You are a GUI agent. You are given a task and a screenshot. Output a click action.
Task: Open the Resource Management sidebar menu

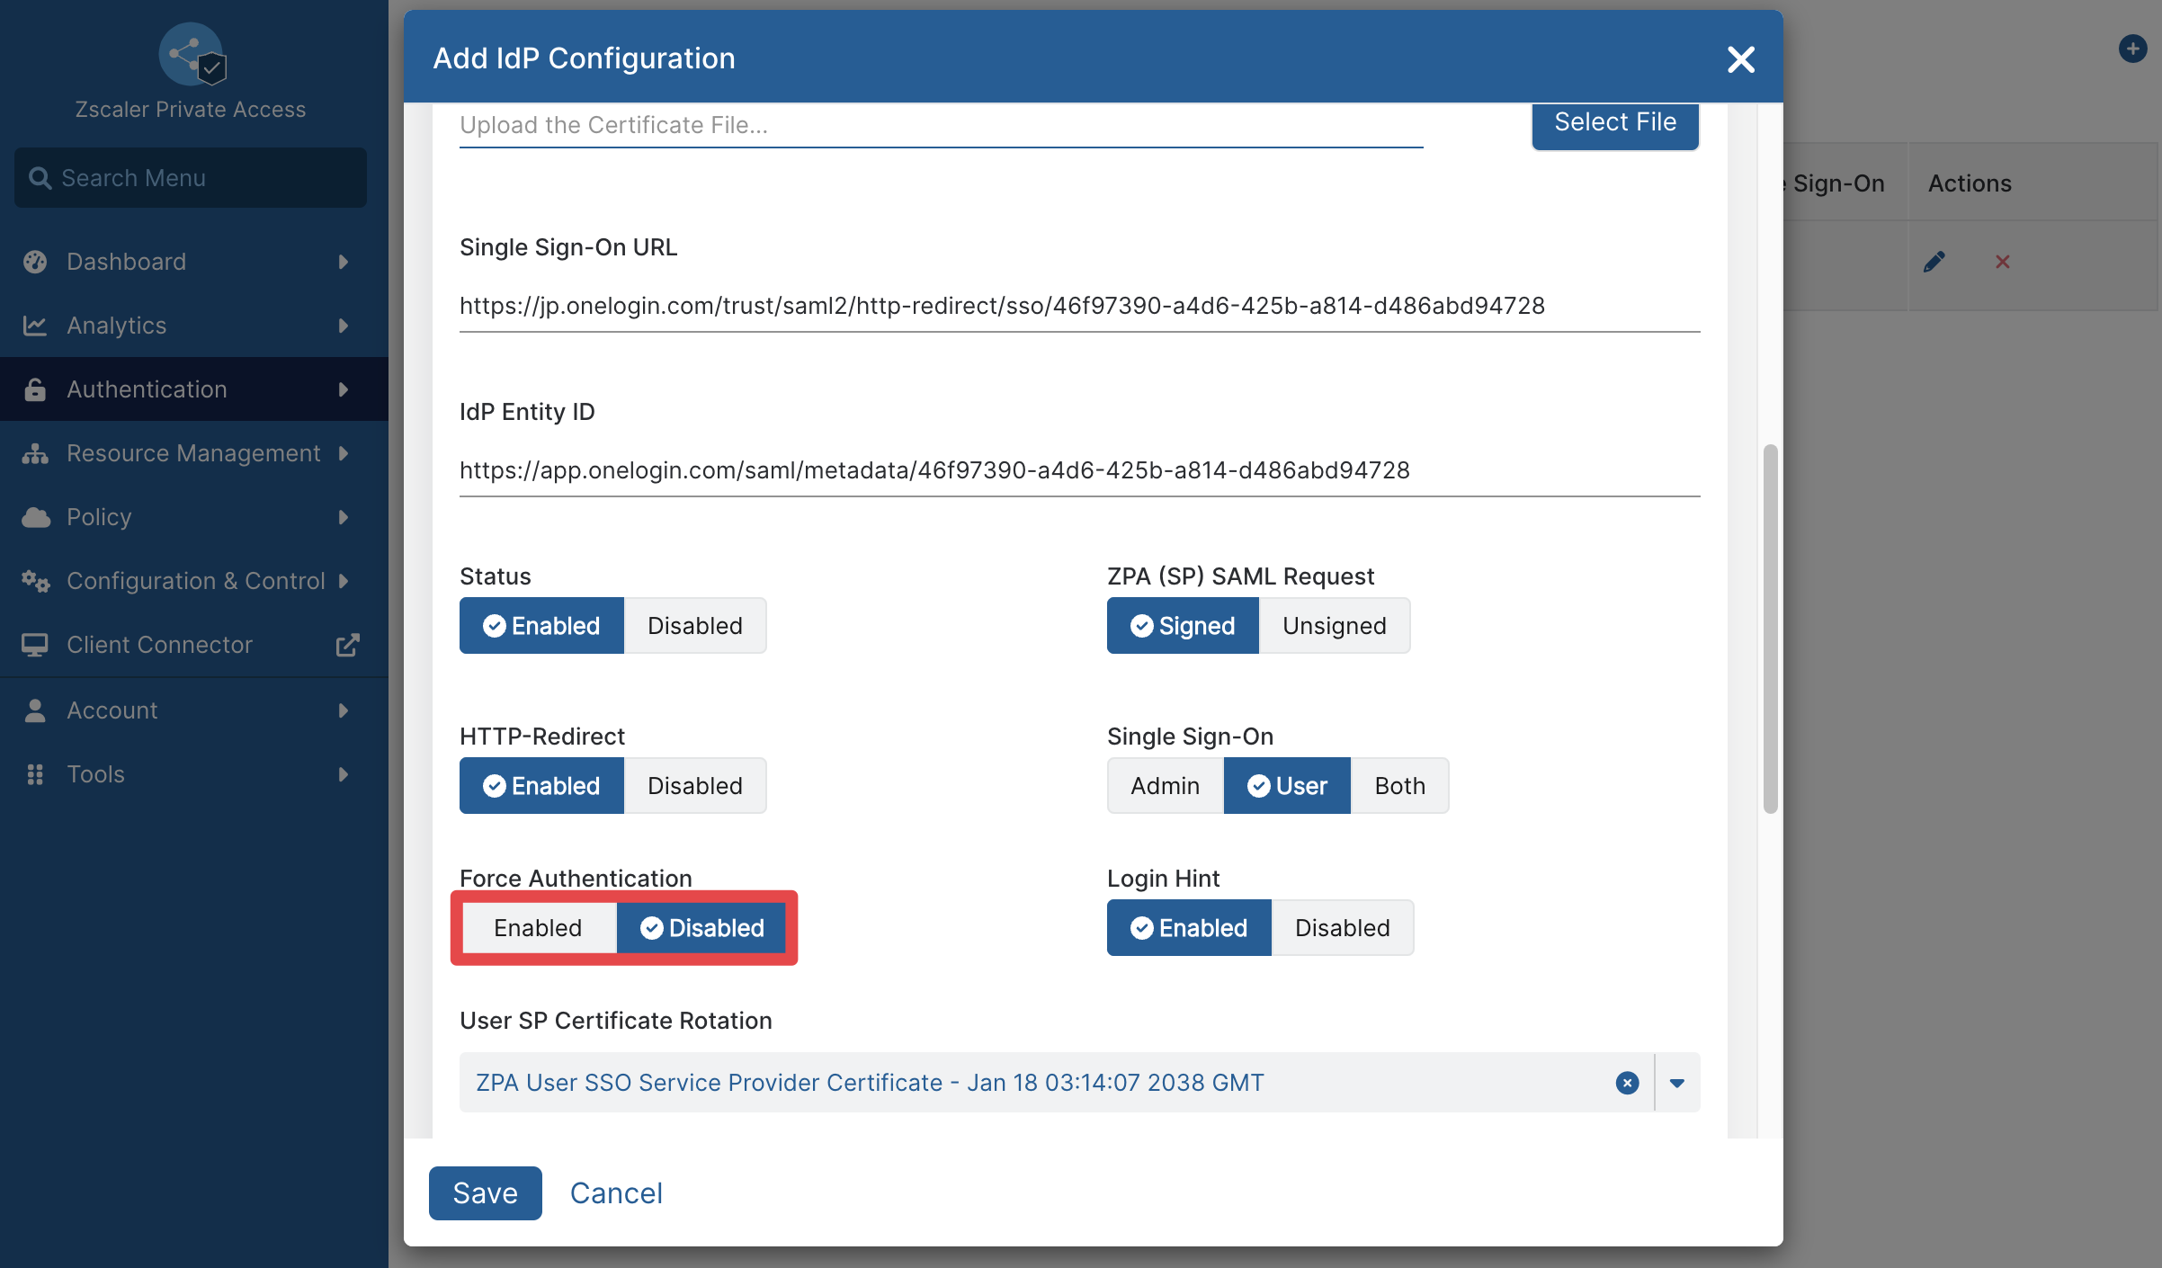[194, 453]
